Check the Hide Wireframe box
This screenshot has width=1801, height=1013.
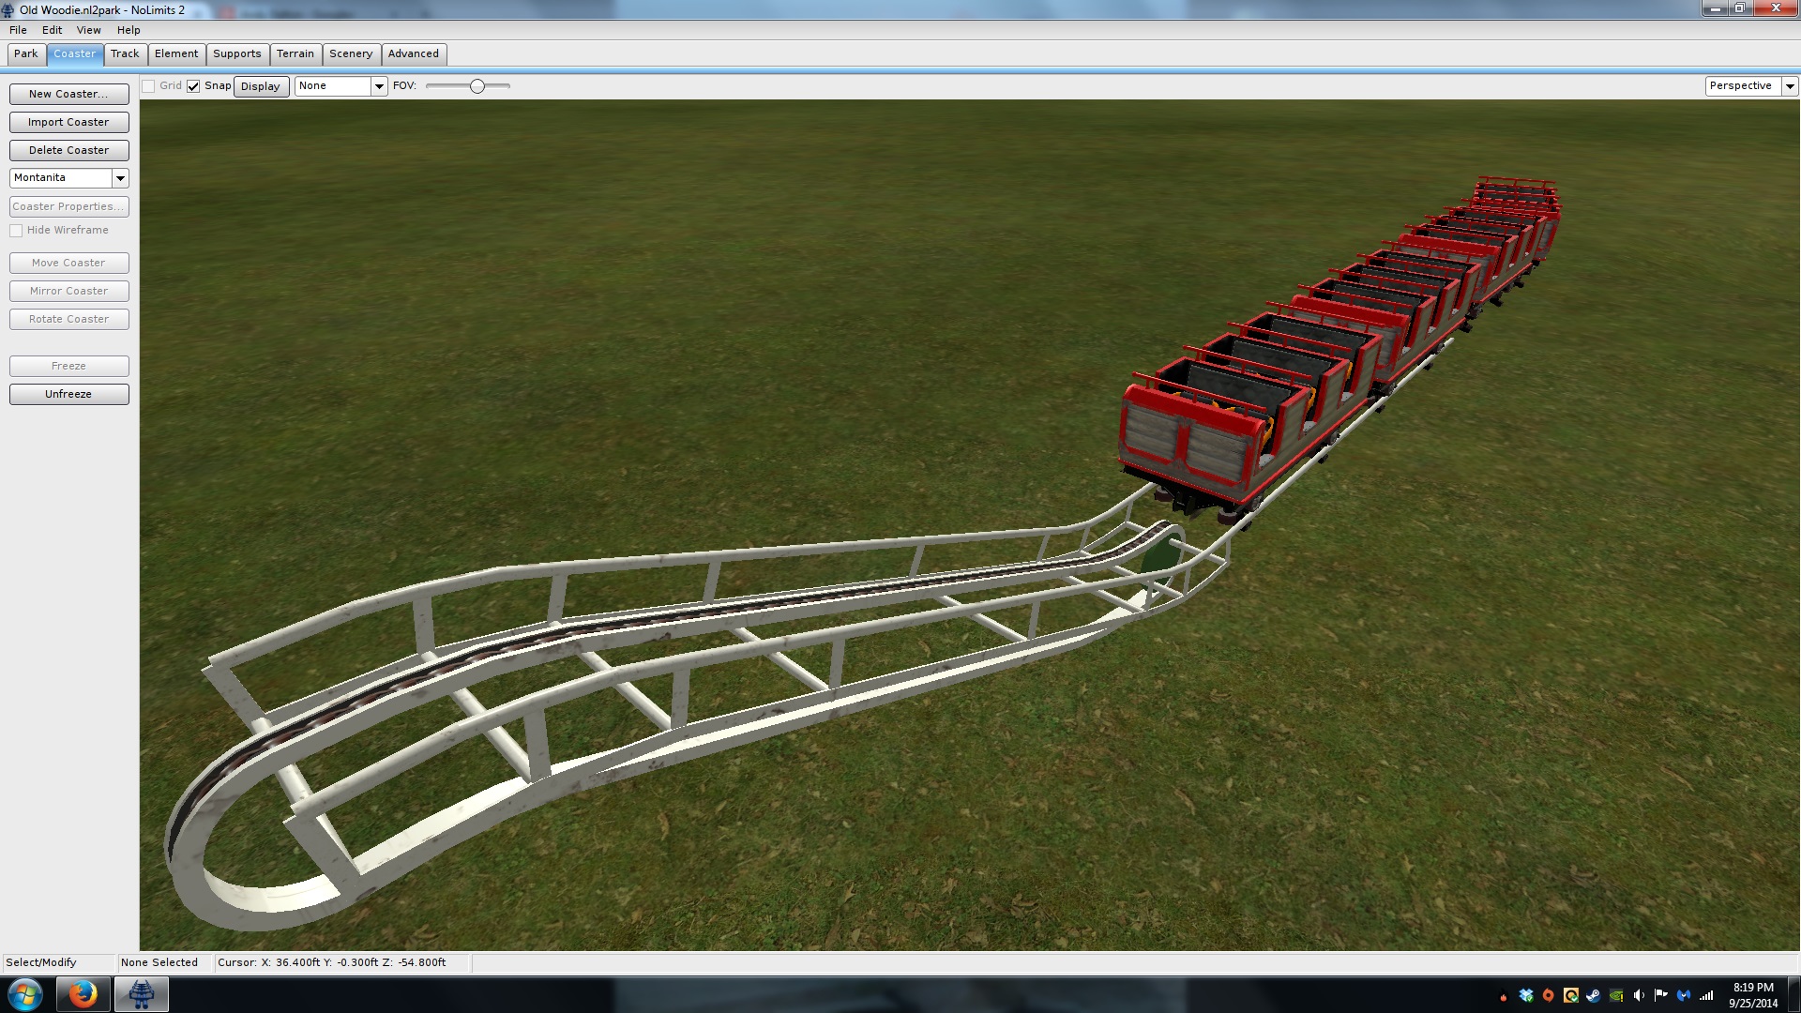(16, 231)
